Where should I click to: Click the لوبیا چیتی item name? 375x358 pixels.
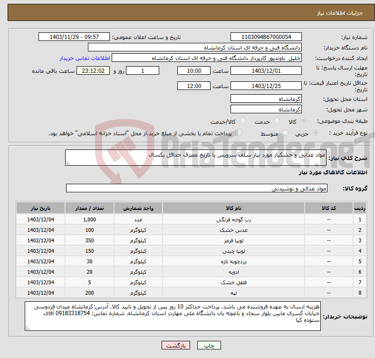[233, 251]
